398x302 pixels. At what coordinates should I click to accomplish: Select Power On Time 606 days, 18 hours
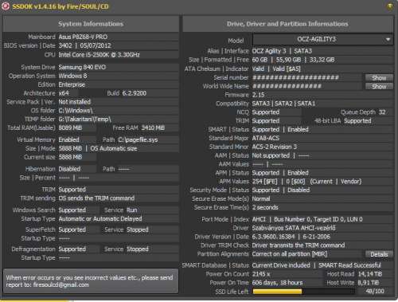click(x=277, y=283)
